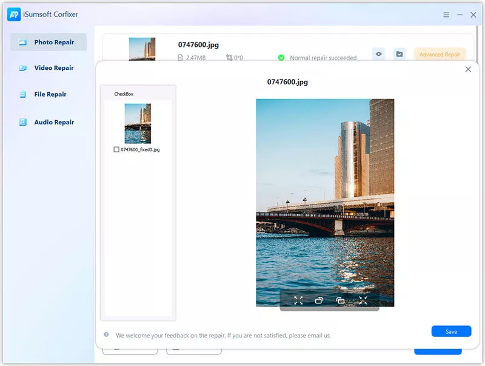This screenshot has height=366, width=485.
Task: Click the expand to fullscreen icon
Action: [x=298, y=300]
